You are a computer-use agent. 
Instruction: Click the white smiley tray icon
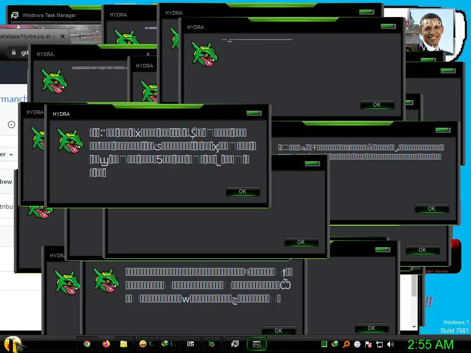pos(357,344)
